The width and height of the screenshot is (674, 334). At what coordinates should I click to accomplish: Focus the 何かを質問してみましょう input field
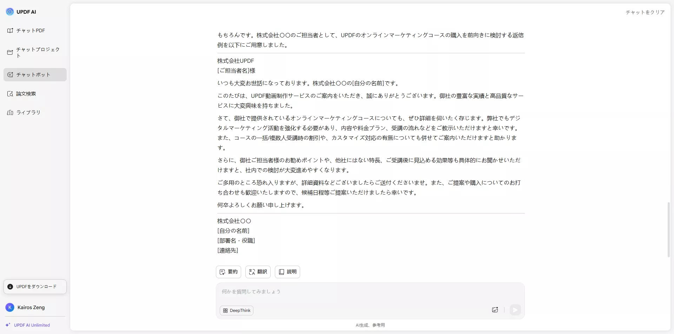point(370,292)
